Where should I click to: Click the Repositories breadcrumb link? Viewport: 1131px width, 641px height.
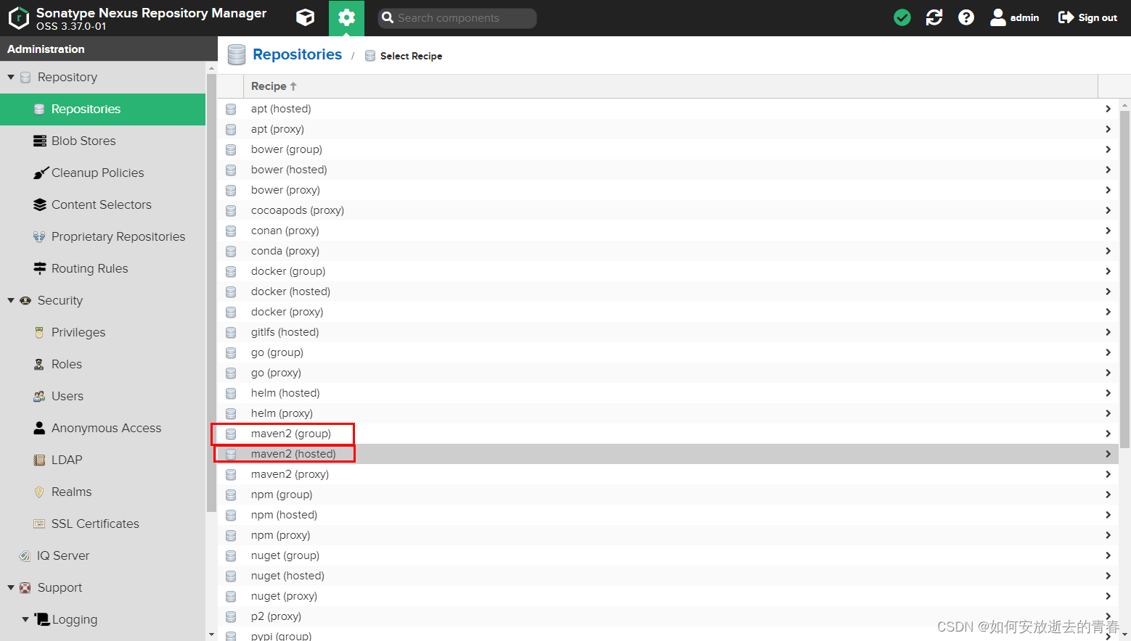click(297, 54)
